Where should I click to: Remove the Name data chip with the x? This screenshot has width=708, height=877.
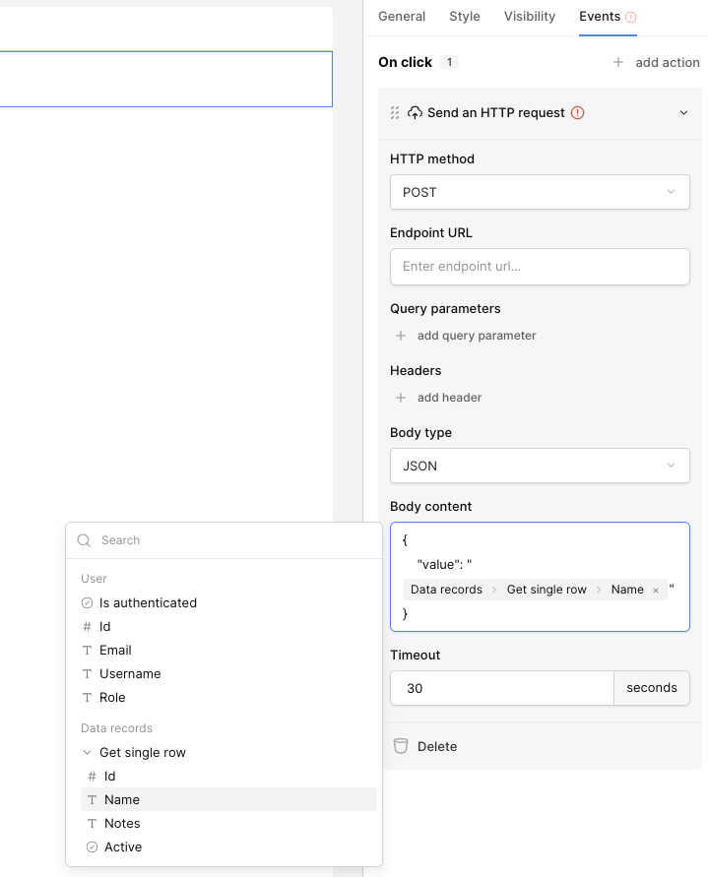pos(656,591)
